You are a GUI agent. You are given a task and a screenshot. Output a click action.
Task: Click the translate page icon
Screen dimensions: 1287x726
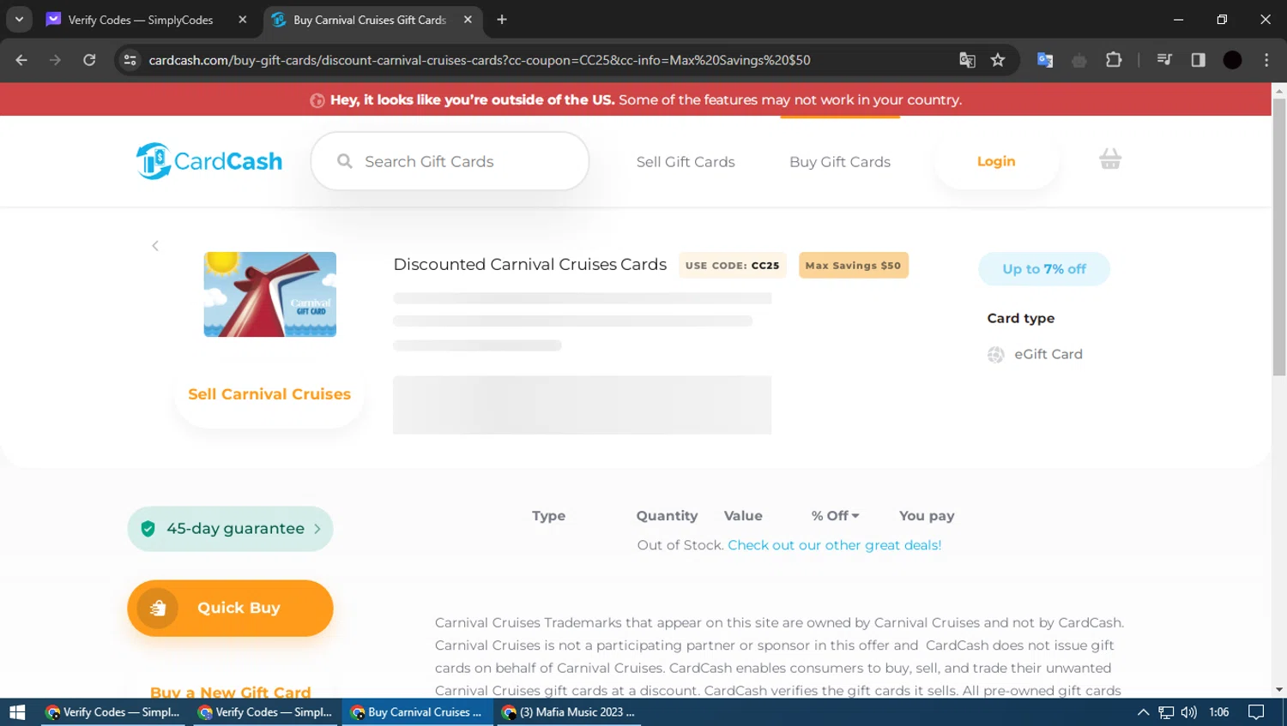[x=967, y=60]
